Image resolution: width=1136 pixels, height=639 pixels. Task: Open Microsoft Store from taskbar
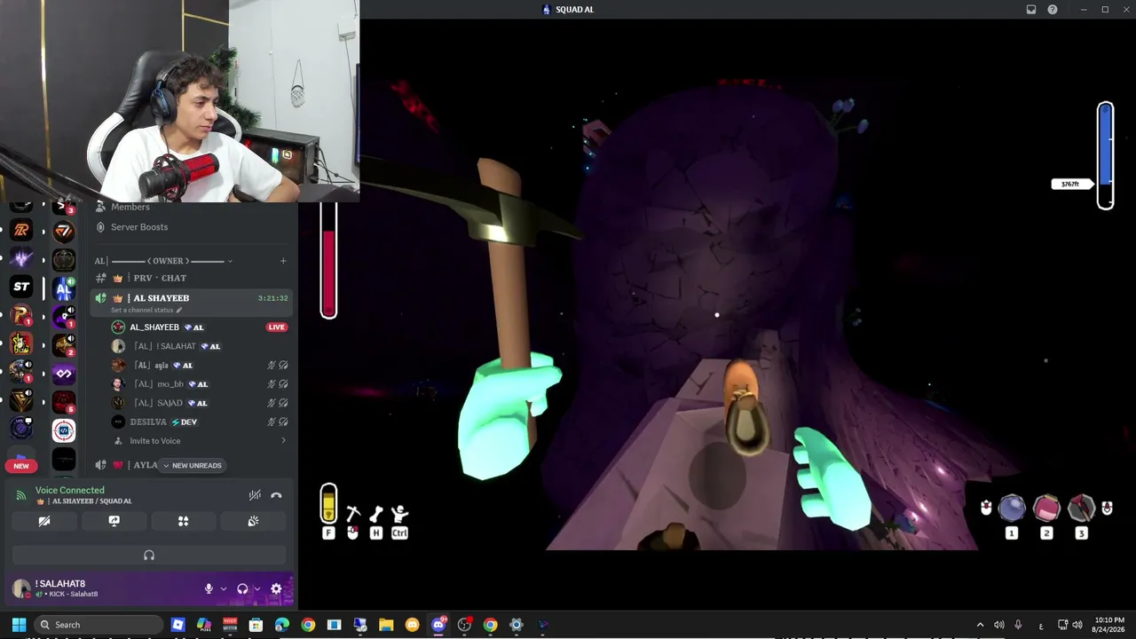tap(256, 625)
